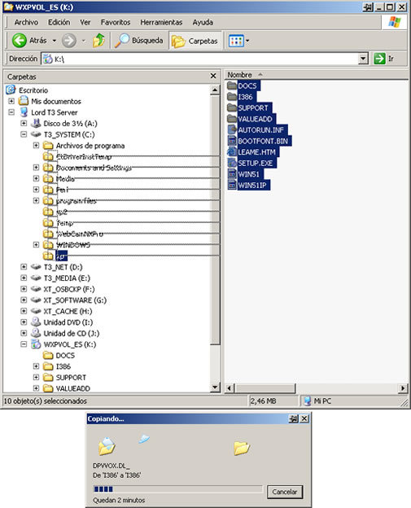
Task: Open the Favoritos menu
Action: click(116, 22)
